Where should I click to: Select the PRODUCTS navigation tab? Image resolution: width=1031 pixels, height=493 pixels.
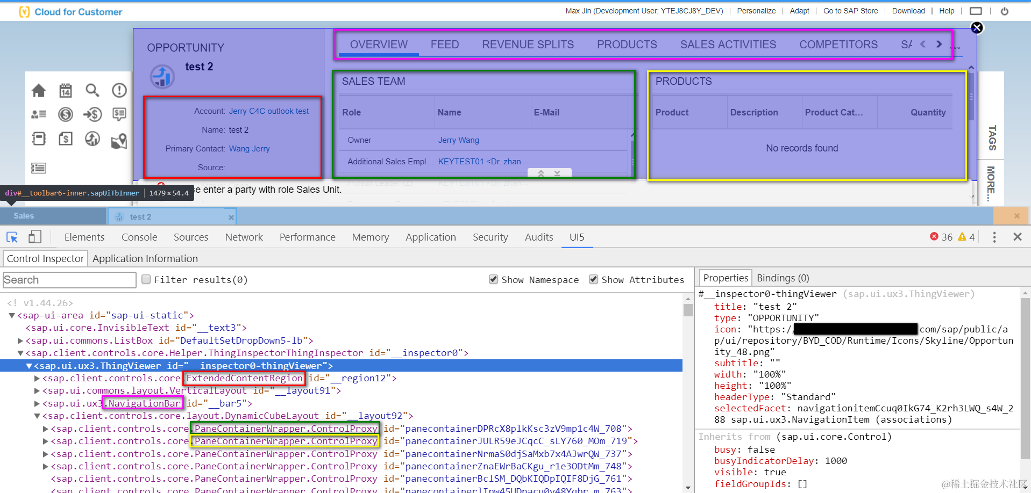627,45
